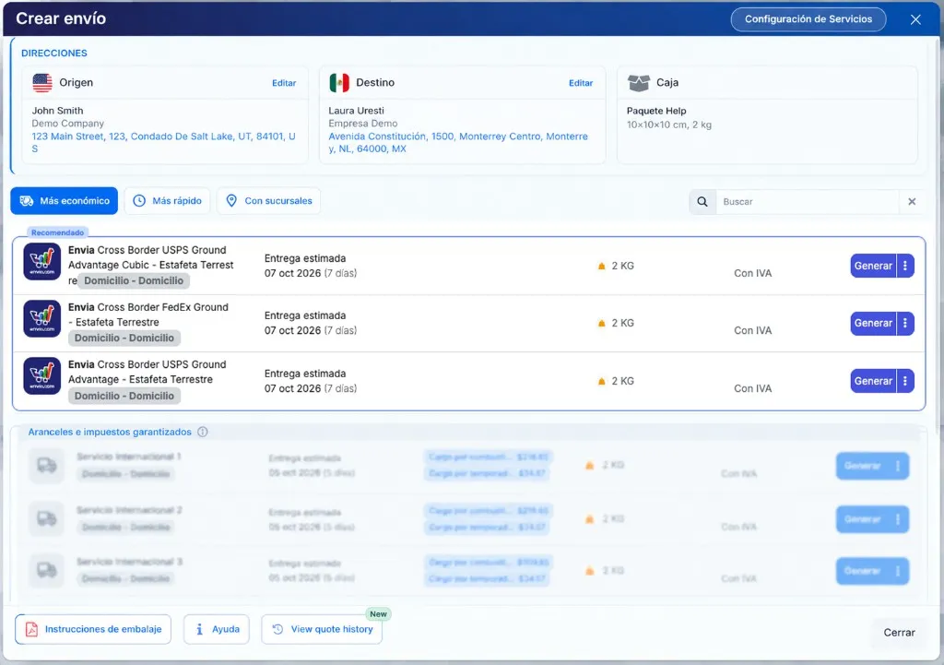Click the Aranceles e impuestos garantizados heading

tap(110, 432)
